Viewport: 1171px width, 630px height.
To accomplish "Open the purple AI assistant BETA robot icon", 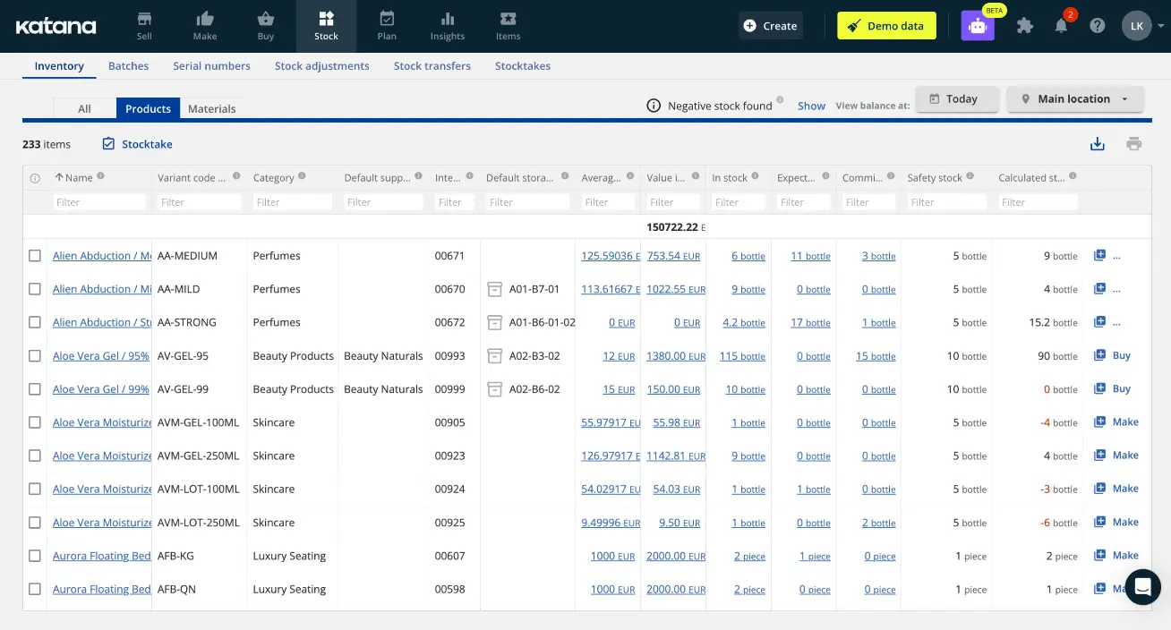I will pyautogui.click(x=977, y=25).
